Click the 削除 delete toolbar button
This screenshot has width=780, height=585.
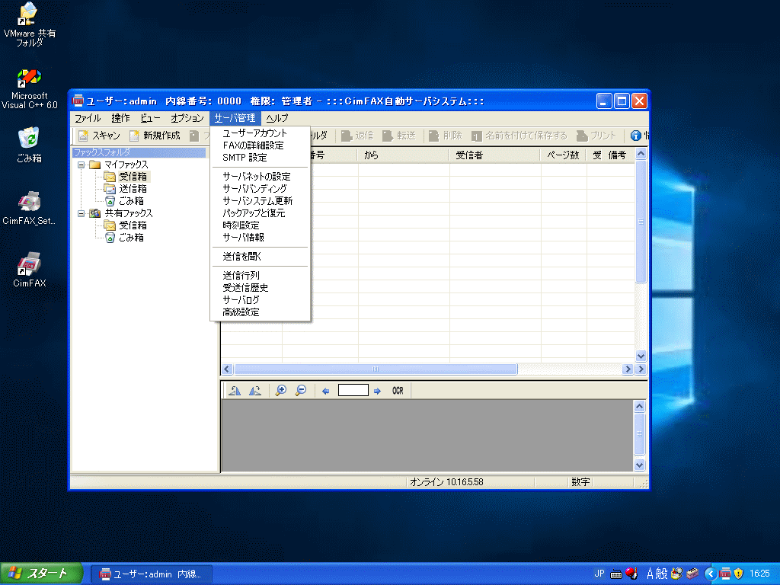click(x=445, y=136)
